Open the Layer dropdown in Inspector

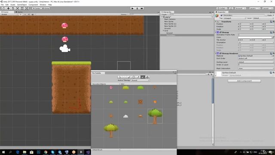click(263, 18)
